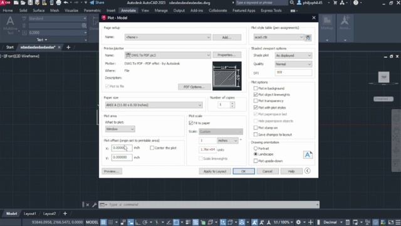Click the Number of copies spinner
The width and height of the screenshot is (401, 226).
click(232, 105)
